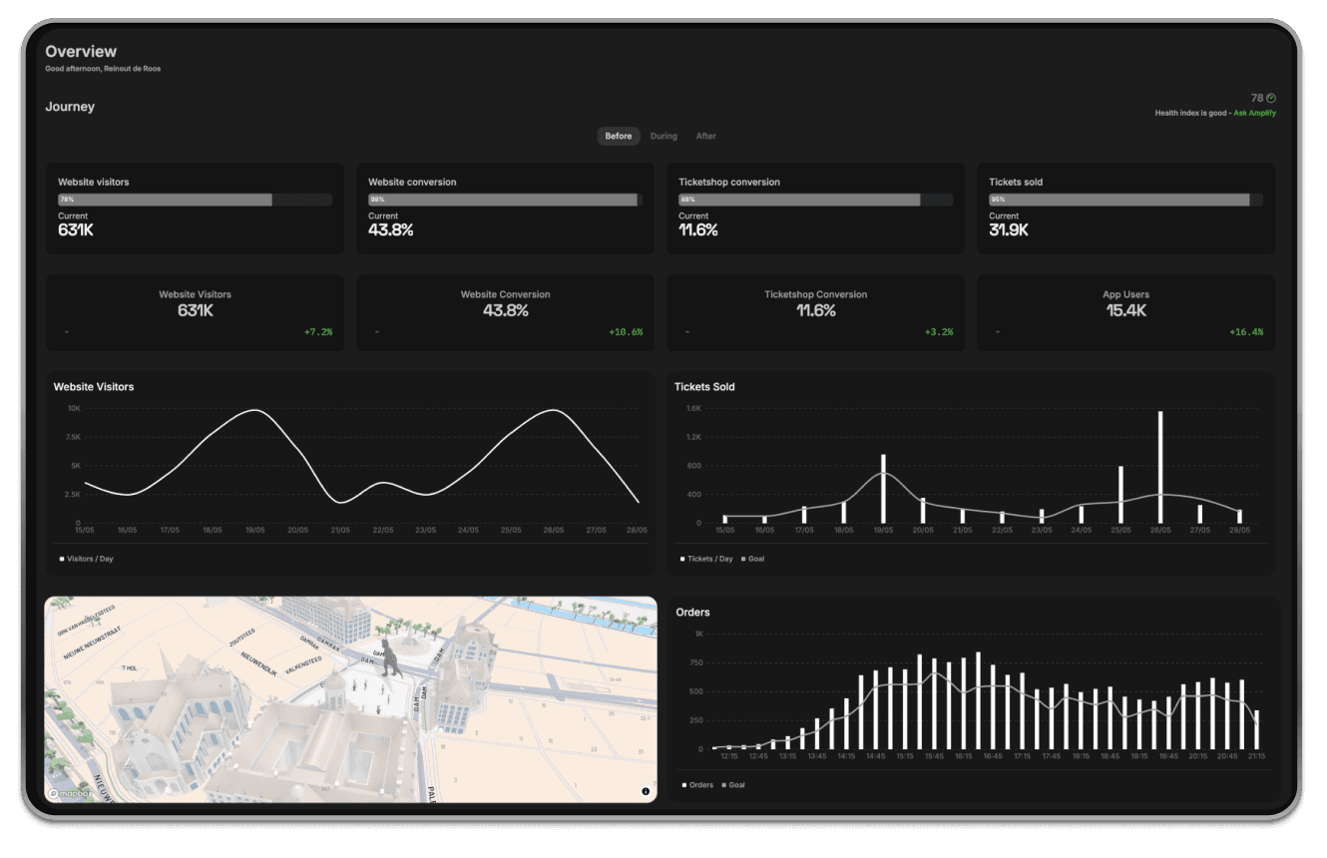Click the Goal legend square under Tickets Sold
Image resolution: width=1327 pixels, height=858 pixels.
(743, 559)
